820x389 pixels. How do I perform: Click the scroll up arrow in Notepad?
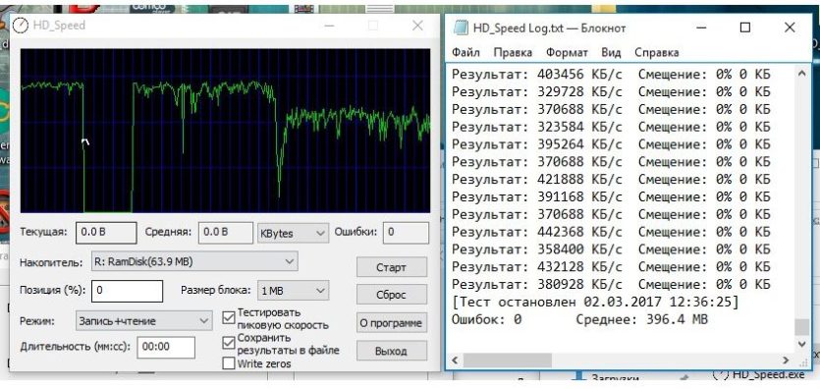pos(800,74)
